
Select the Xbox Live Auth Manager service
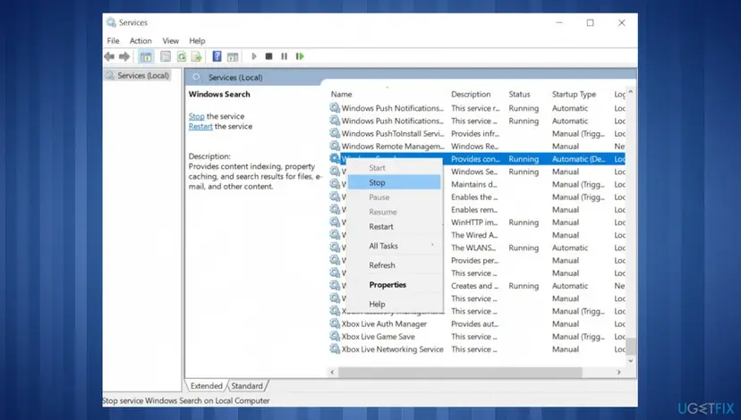point(384,323)
